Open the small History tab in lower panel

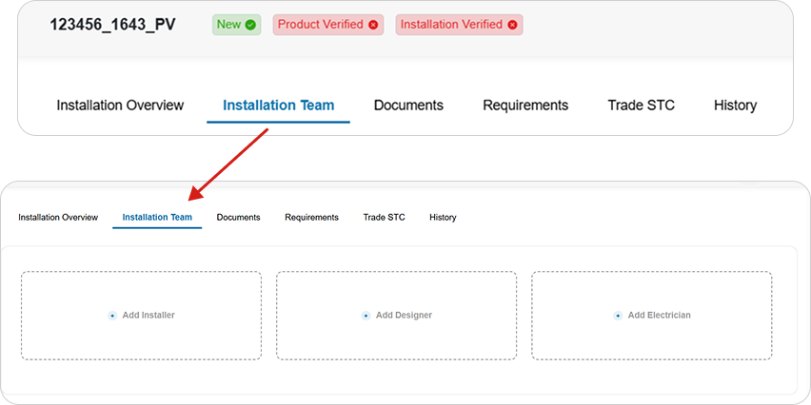pyautogui.click(x=443, y=218)
